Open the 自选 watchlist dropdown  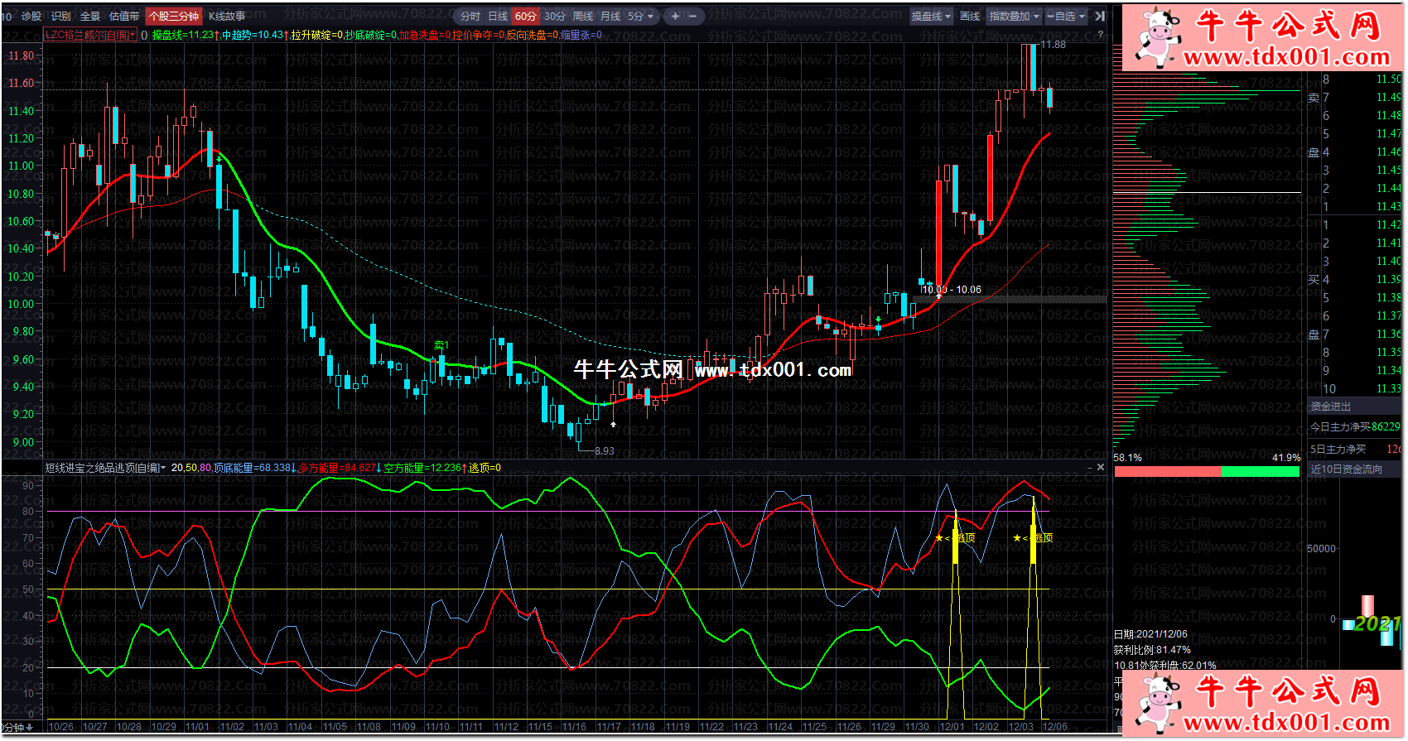click(x=1067, y=16)
